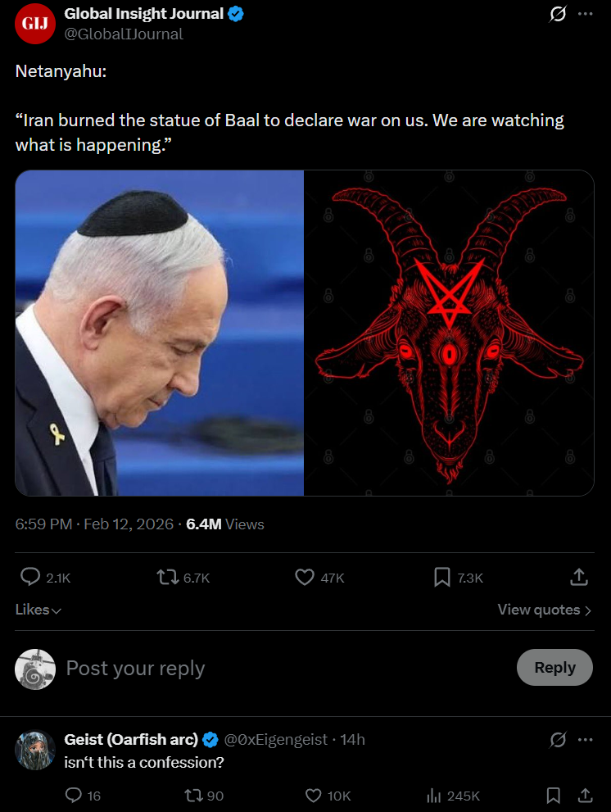Screen dimensions: 611x812
Task: Click the reply bubble icon showing 2.1K
Action: coord(30,577)
